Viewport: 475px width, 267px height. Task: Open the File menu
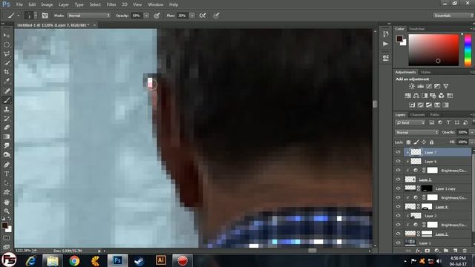[19, 4]
